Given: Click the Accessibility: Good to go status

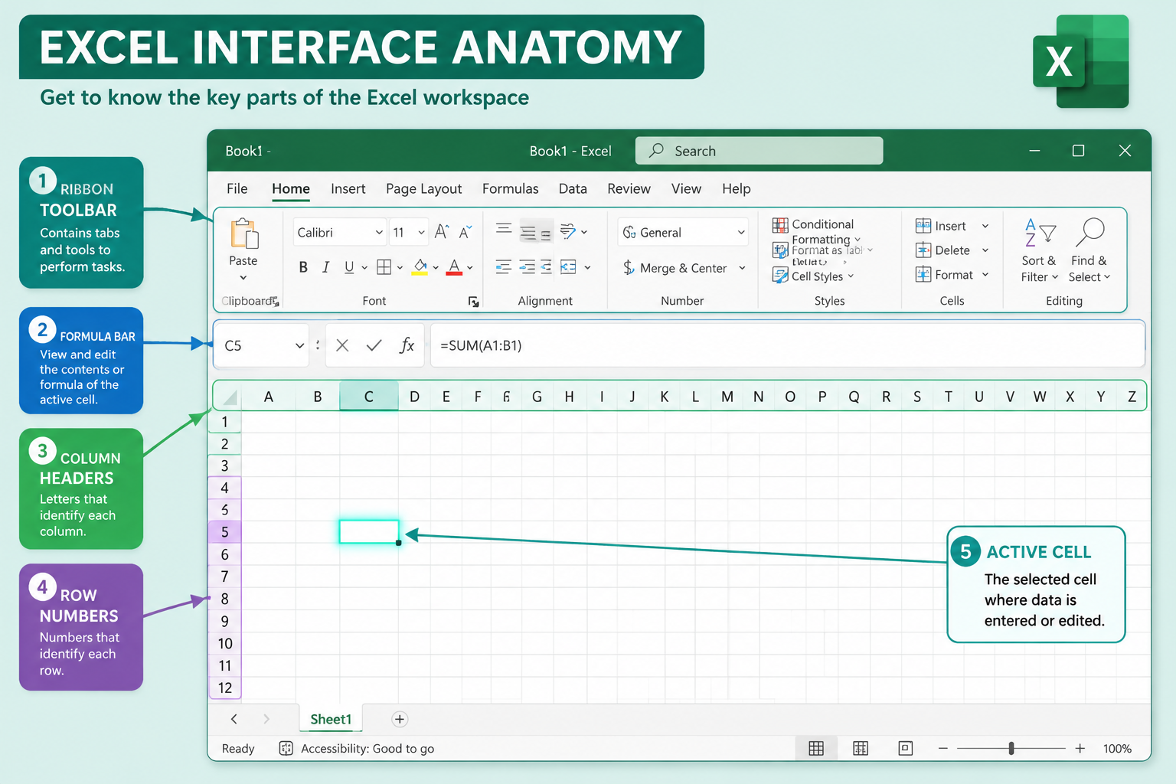Looking at the screenshot, I should point(367,749).
